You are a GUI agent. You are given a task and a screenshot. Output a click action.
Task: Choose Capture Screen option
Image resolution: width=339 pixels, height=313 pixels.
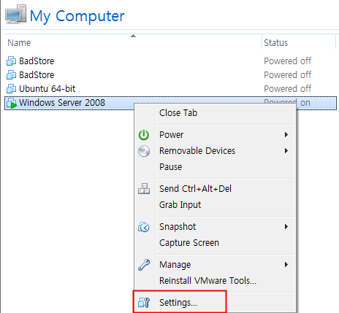click(189, 243)
